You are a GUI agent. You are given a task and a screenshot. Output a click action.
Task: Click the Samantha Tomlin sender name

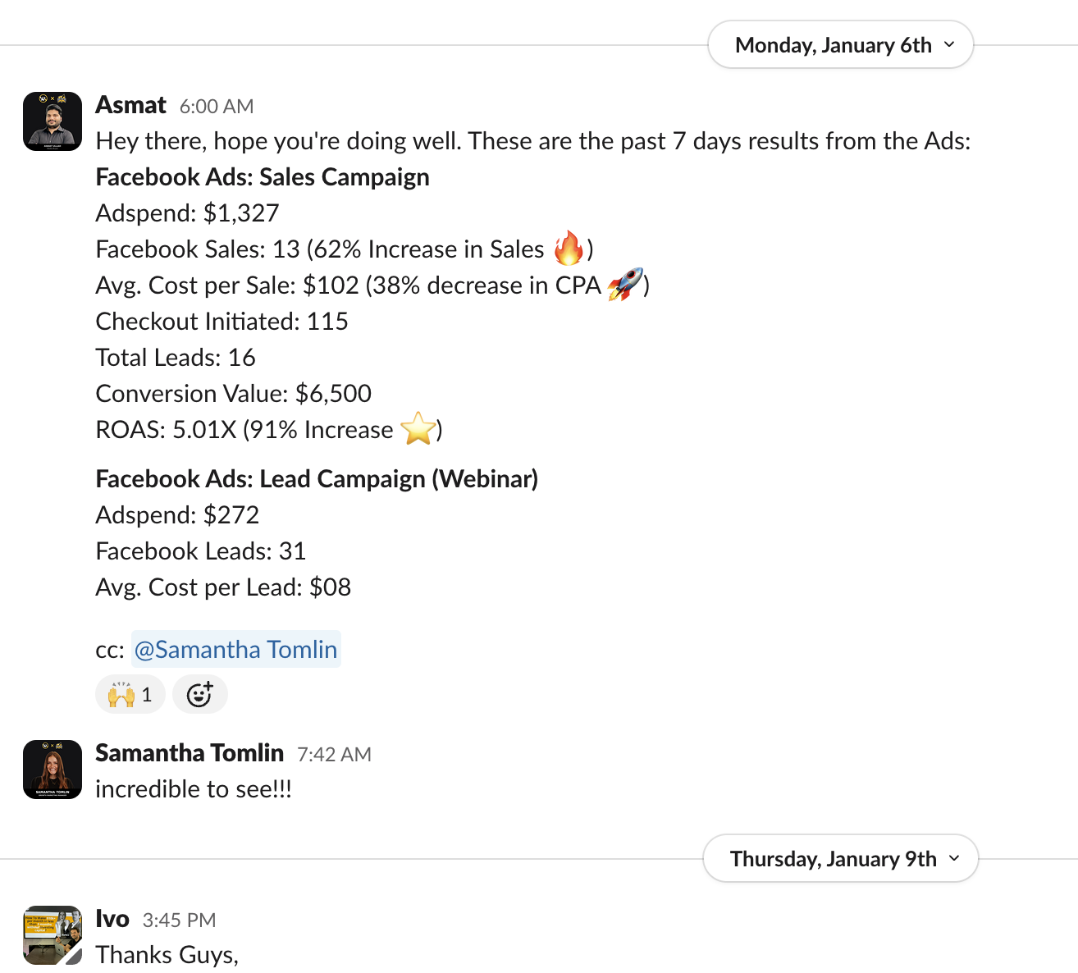point(190,753)
